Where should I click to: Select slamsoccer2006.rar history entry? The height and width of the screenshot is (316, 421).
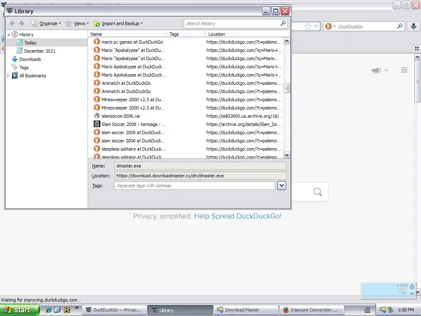point(121,116)
